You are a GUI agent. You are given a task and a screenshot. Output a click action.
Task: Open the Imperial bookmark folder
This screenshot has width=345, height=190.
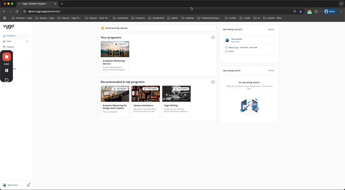[x=188, y=18]
